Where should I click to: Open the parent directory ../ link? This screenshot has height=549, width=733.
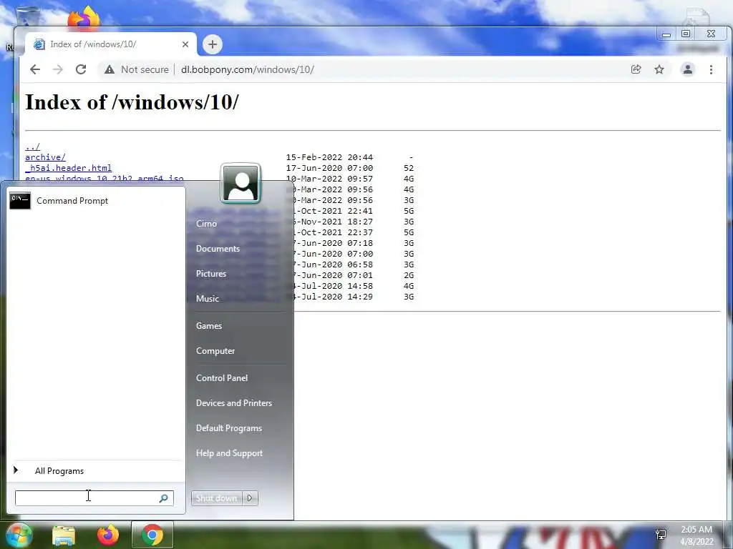33,147
